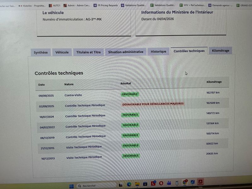Click the taskbar Rechercher search box
The height and width of the screenshot is (189, 252).
96,186
